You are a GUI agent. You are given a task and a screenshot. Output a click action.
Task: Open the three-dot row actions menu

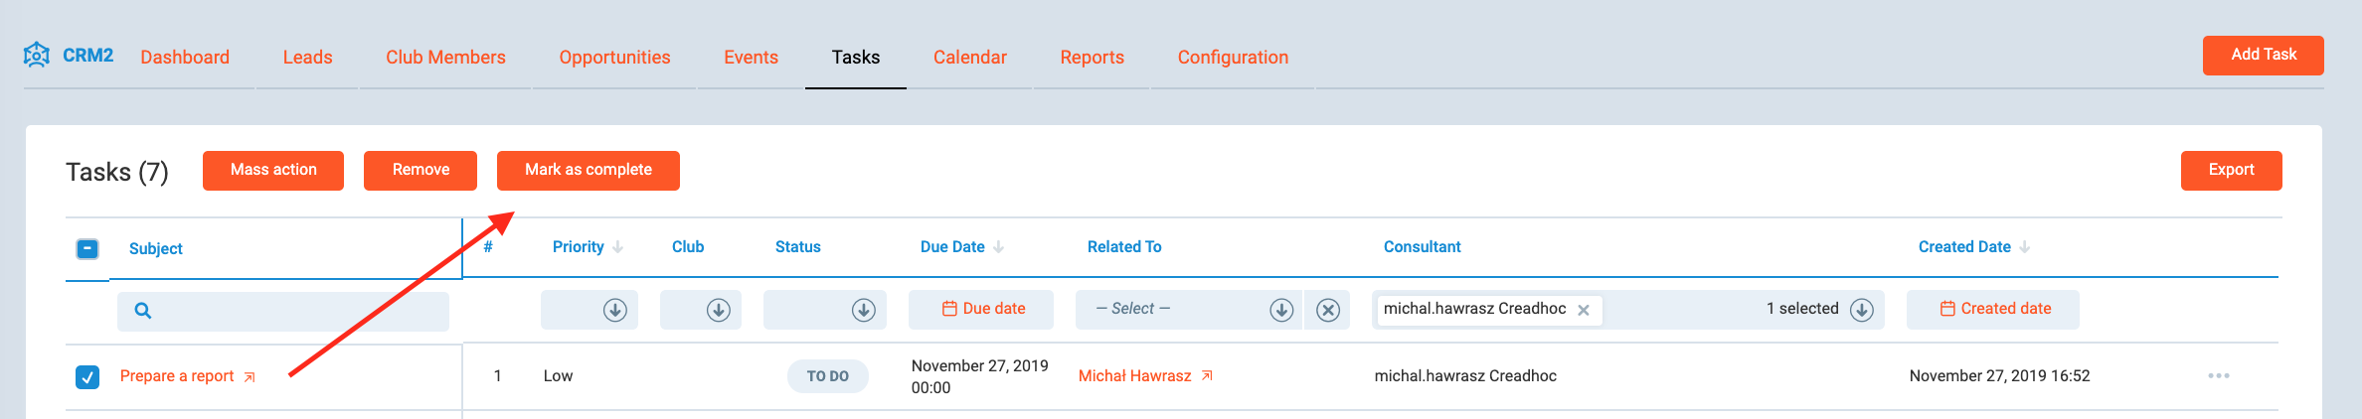pyautogui.click(x=2218, y=376)
